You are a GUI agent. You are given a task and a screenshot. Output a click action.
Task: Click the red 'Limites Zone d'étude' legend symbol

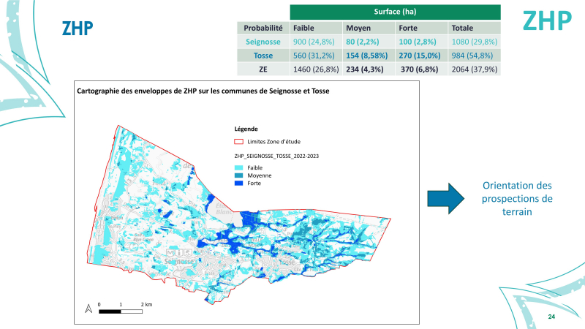pos(236,141)
